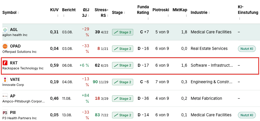This screenshot has height=121, width=260.
Task: Click the Stage 2 badge in AGL row
Action: click(123, 32)
